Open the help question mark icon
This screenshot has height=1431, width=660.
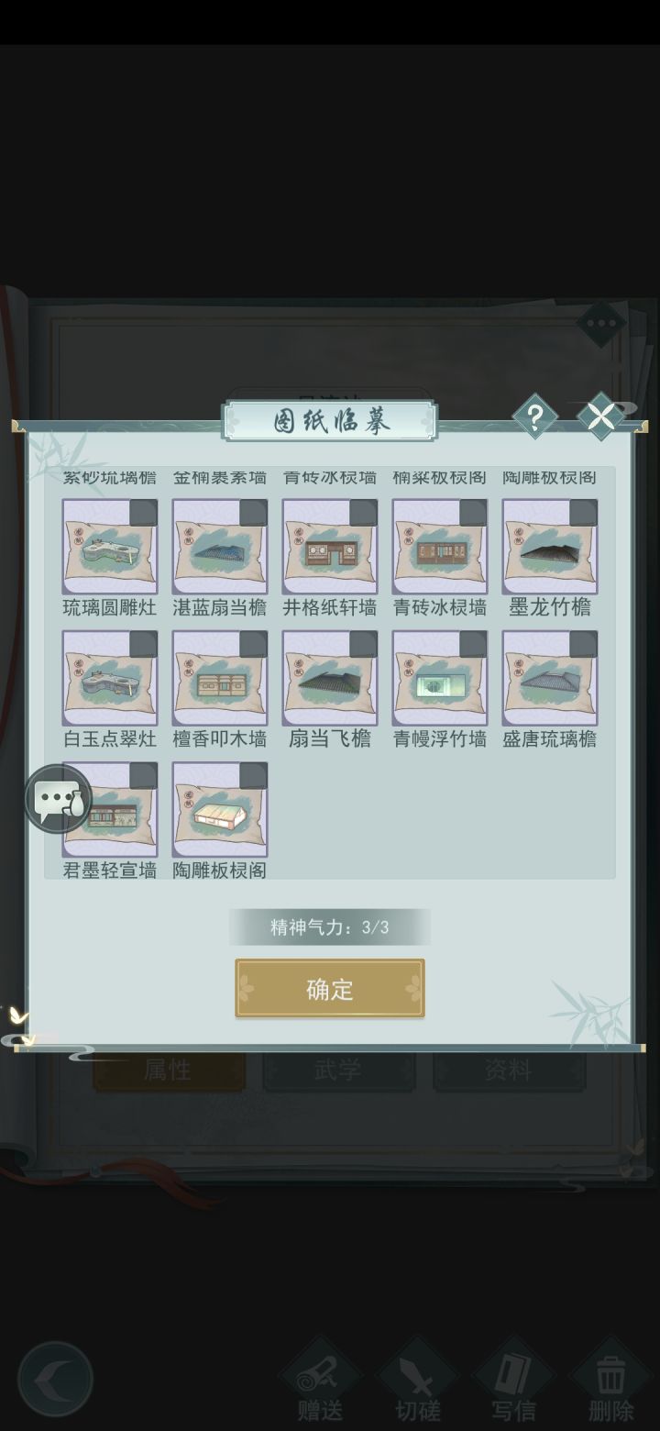point(534,418)
